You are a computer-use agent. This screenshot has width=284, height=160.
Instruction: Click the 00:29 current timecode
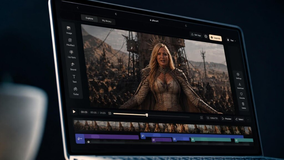tap(84, 112)
